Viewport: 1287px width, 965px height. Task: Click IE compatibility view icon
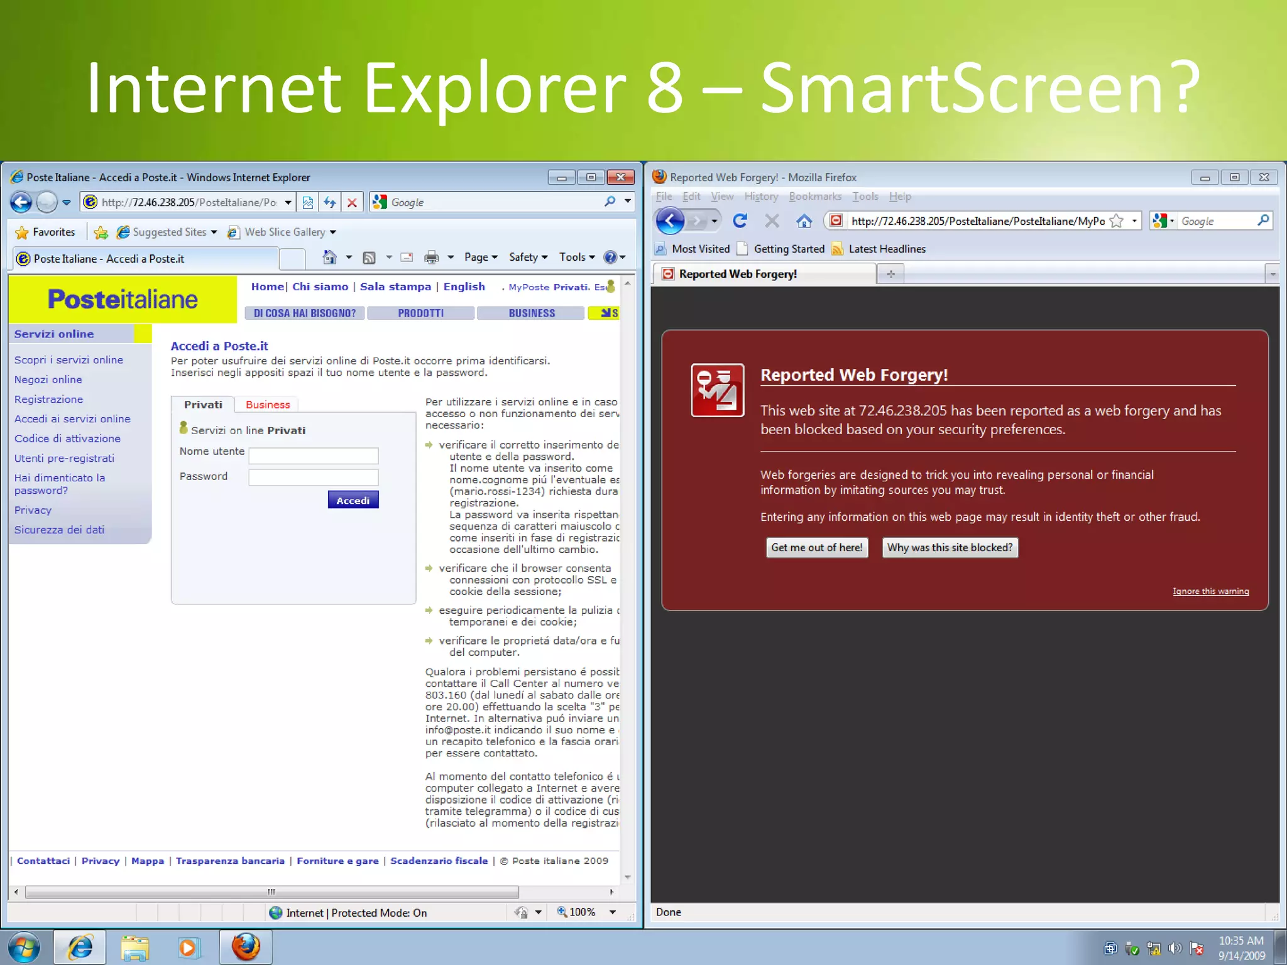tap(307, 202)
